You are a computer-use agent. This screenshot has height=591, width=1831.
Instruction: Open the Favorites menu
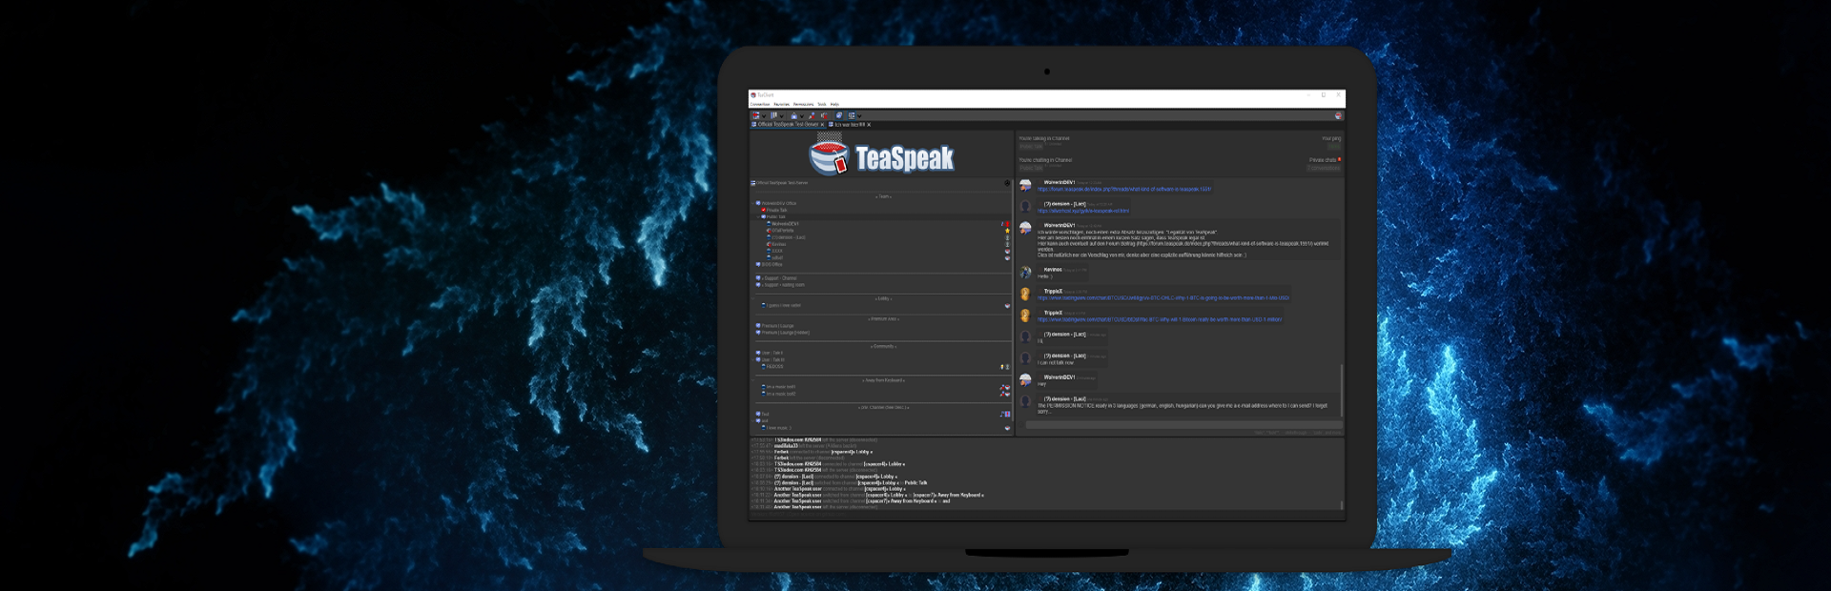coord(782,105)
